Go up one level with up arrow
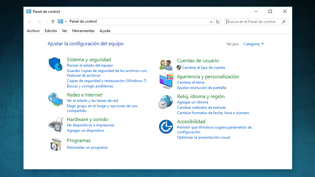The width and height of the screenshot is (315, 177). 53,22
